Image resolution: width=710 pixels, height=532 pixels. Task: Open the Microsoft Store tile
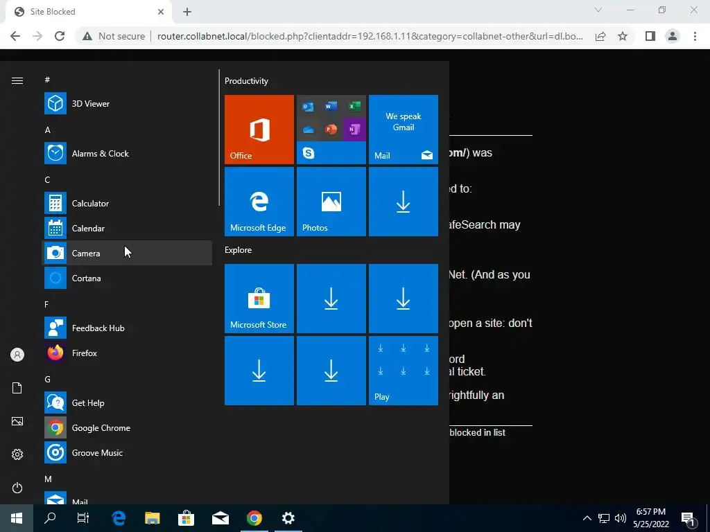(259, 299)
